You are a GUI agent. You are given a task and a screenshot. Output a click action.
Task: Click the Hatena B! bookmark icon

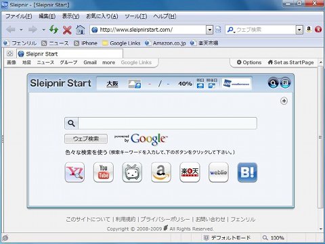tap(247, 172)
